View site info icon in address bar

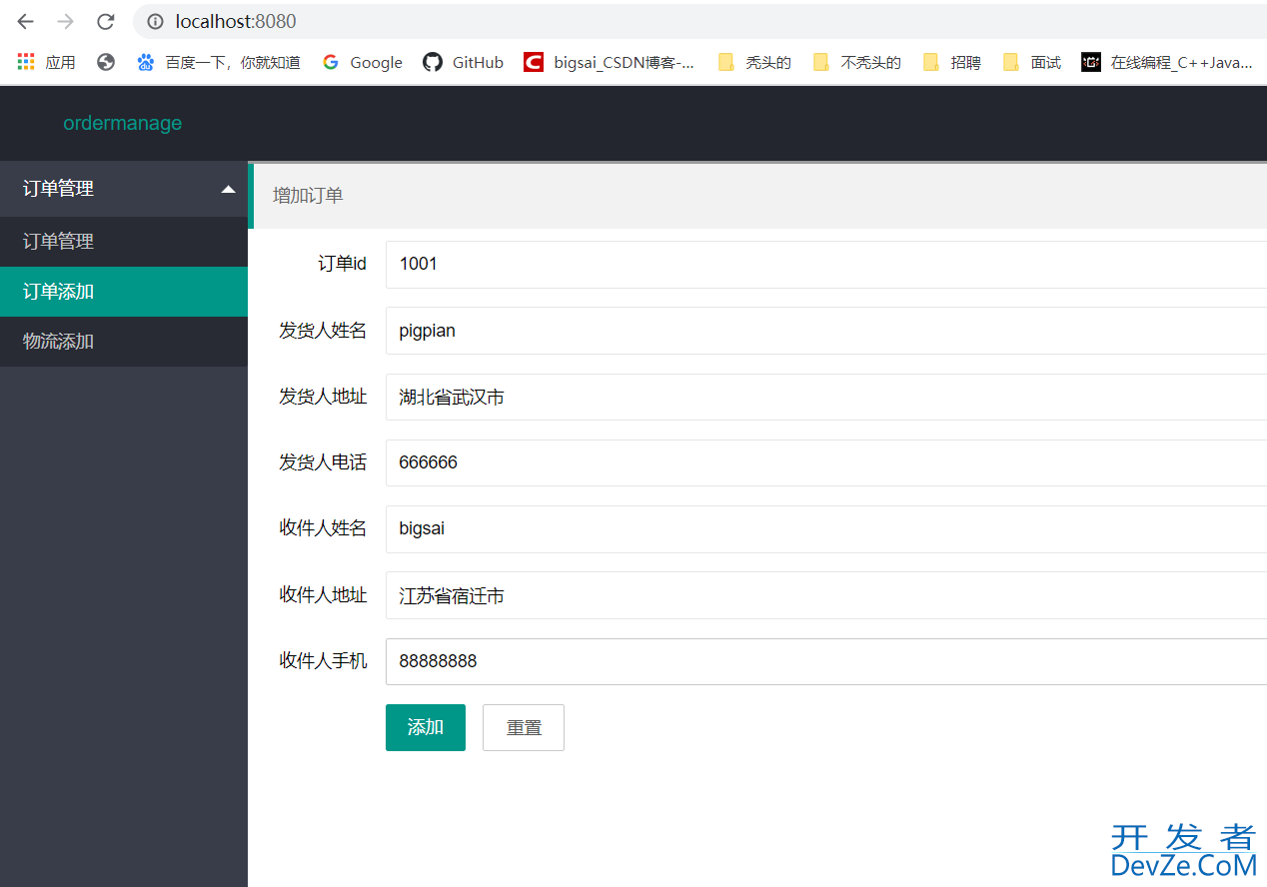(x=155, y=21)
